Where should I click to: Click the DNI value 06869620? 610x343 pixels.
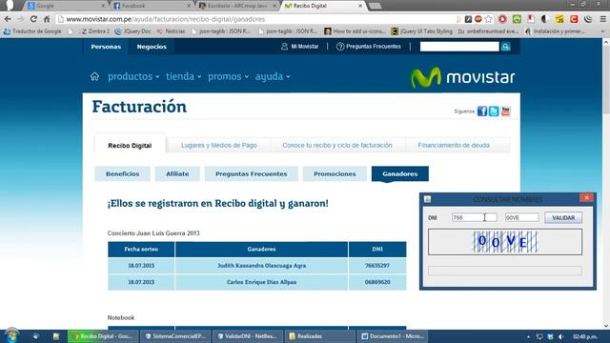[x=377, y=282]
